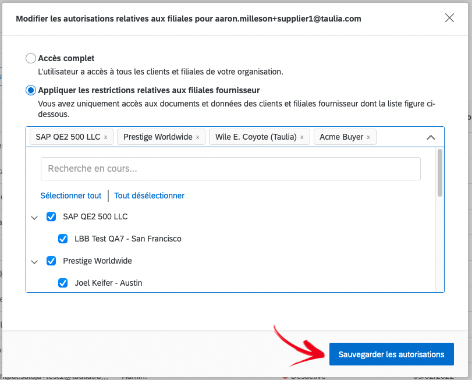This screenshot has height=380, width=472.
Task: Uncheck the Prestige Worldwide checkbox
Action: coord(51,261)
